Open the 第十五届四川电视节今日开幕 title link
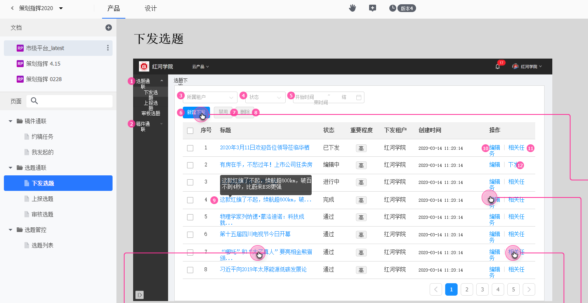588x303 pixels. [255, 234]
